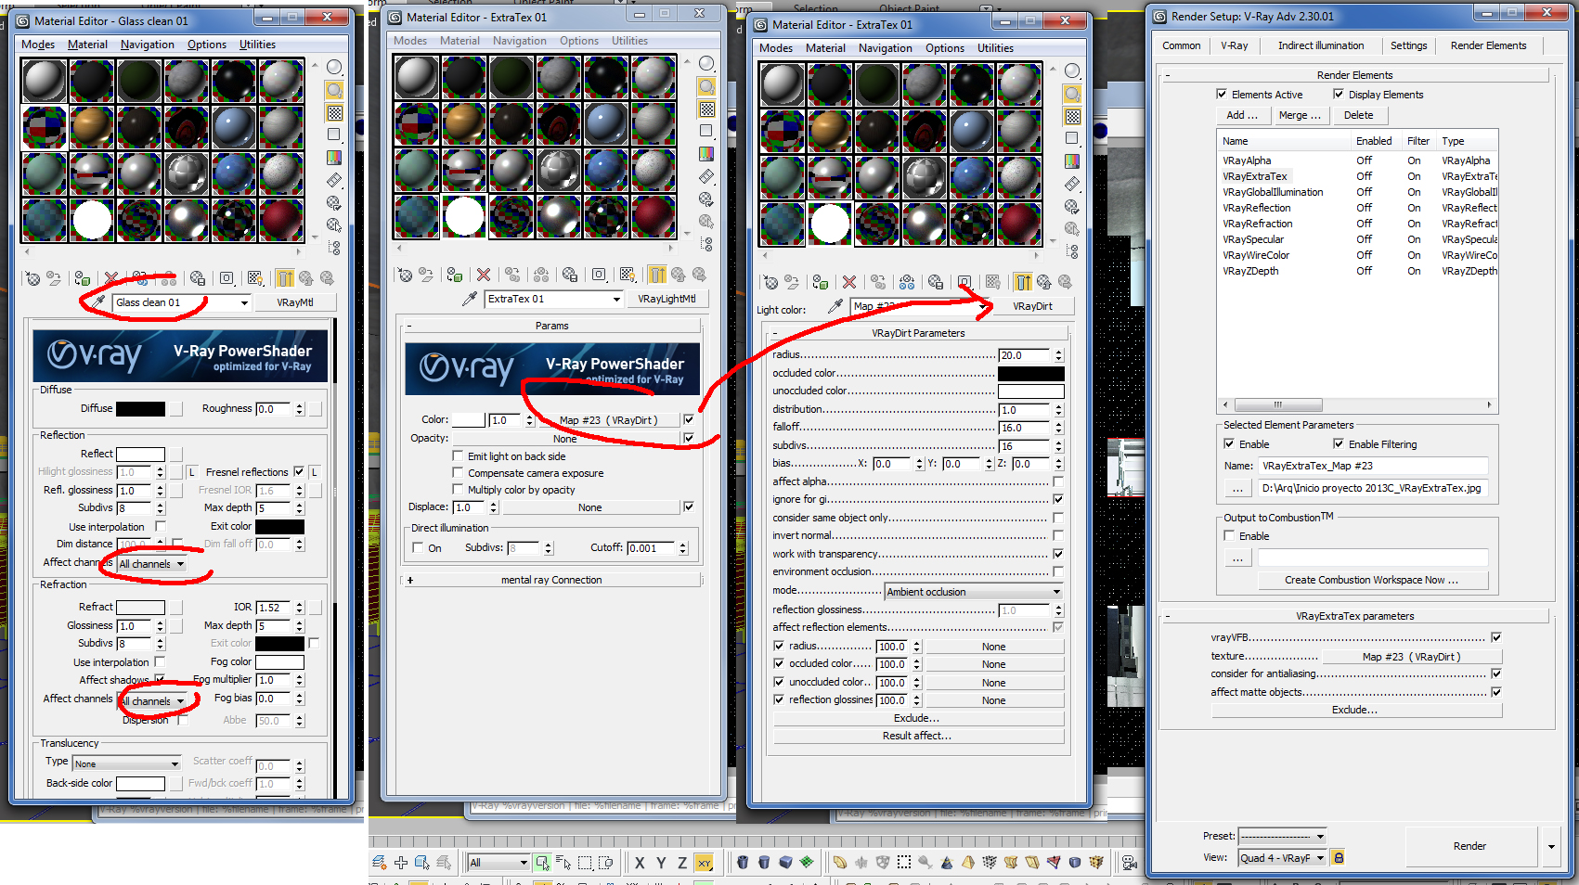The image size is (1579, 885).
Task: Toggle ignore for gi checkbox
Action: 1058,499
